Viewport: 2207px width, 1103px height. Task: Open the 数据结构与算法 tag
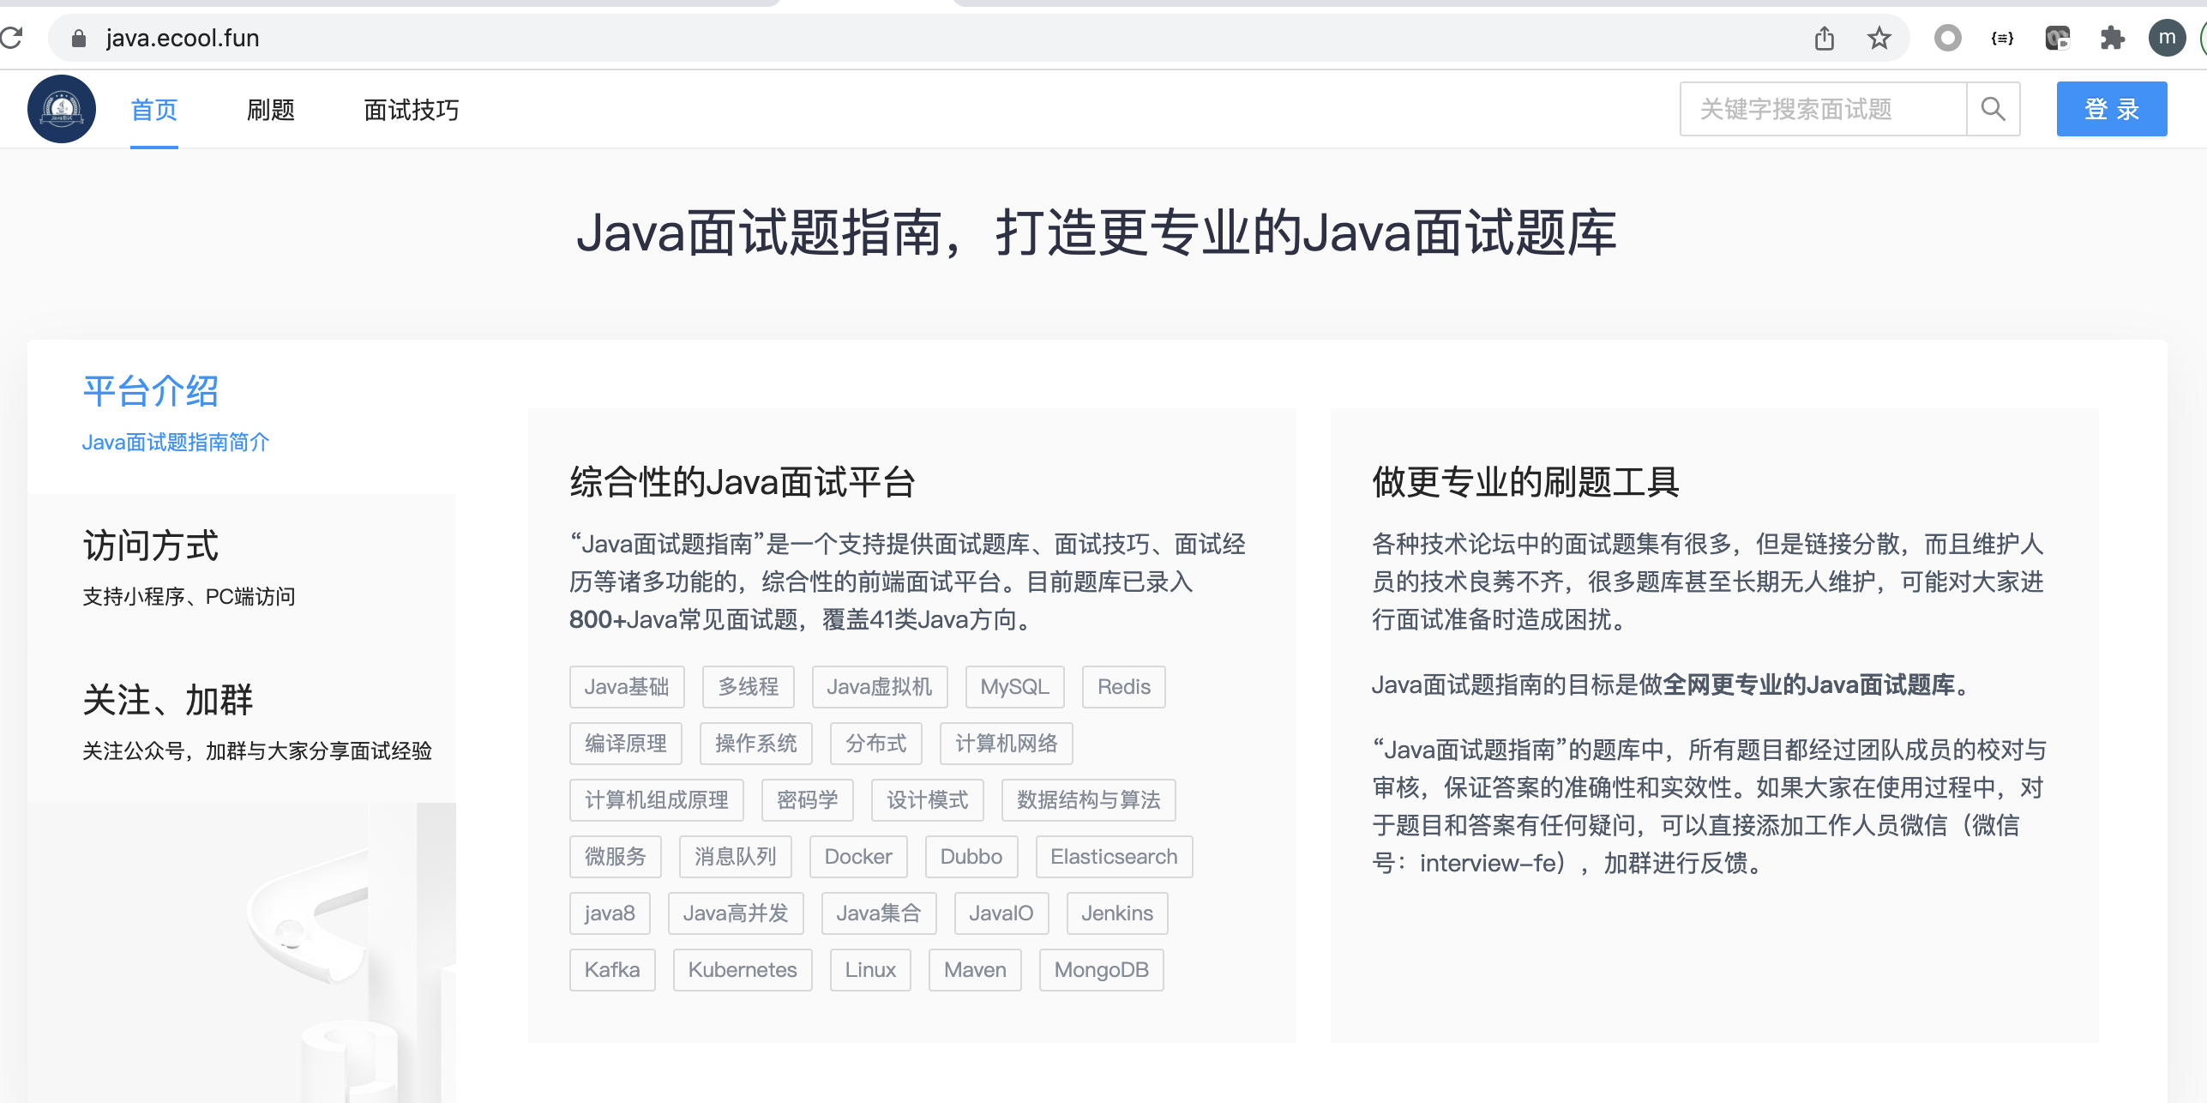[1089, 800]
